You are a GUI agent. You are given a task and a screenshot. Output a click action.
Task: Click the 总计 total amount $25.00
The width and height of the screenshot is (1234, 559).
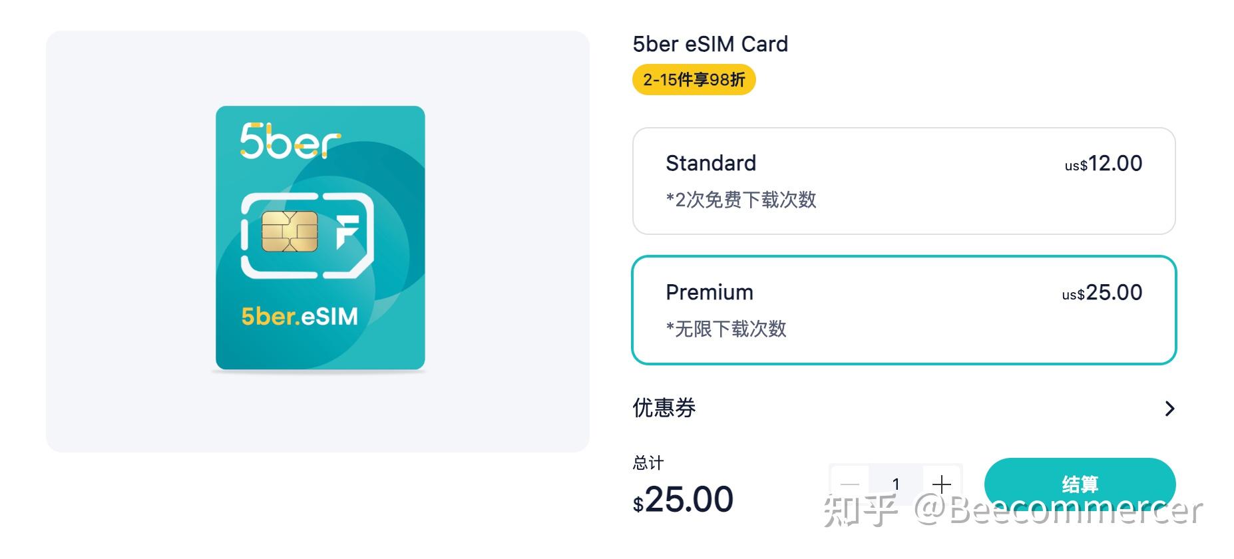[684, 499]
